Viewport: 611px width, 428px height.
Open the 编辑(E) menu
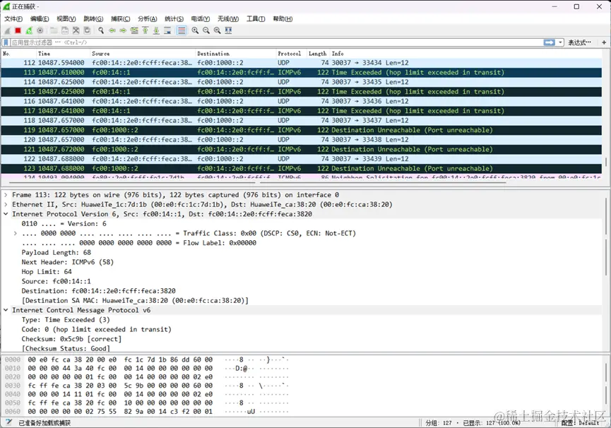point(40,18)
